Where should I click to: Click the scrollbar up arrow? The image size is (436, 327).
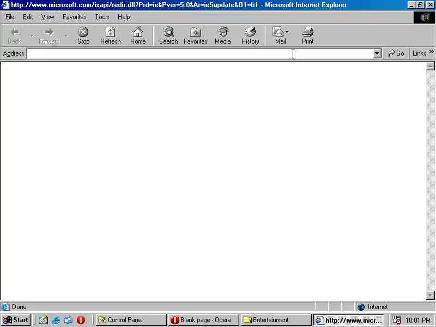click(x=430, y=66)
